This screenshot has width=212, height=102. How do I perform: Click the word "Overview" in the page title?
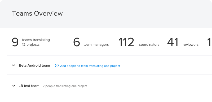point(48,13)
